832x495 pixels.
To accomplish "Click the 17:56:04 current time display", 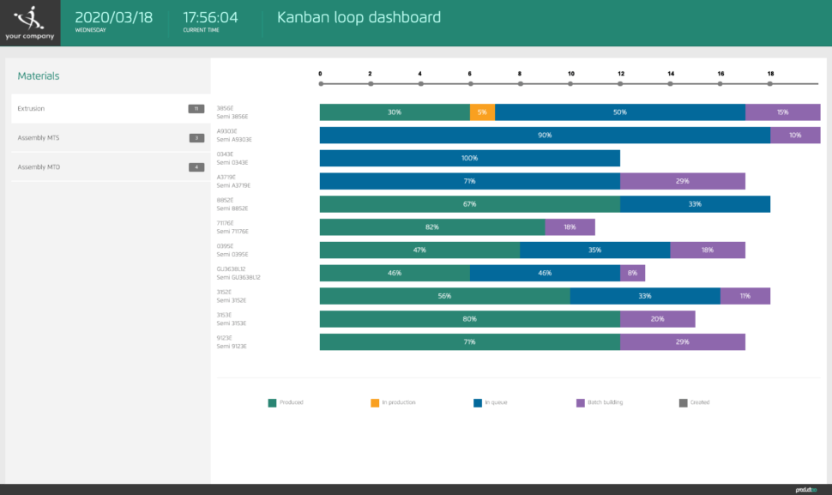I will pos(211,18).
